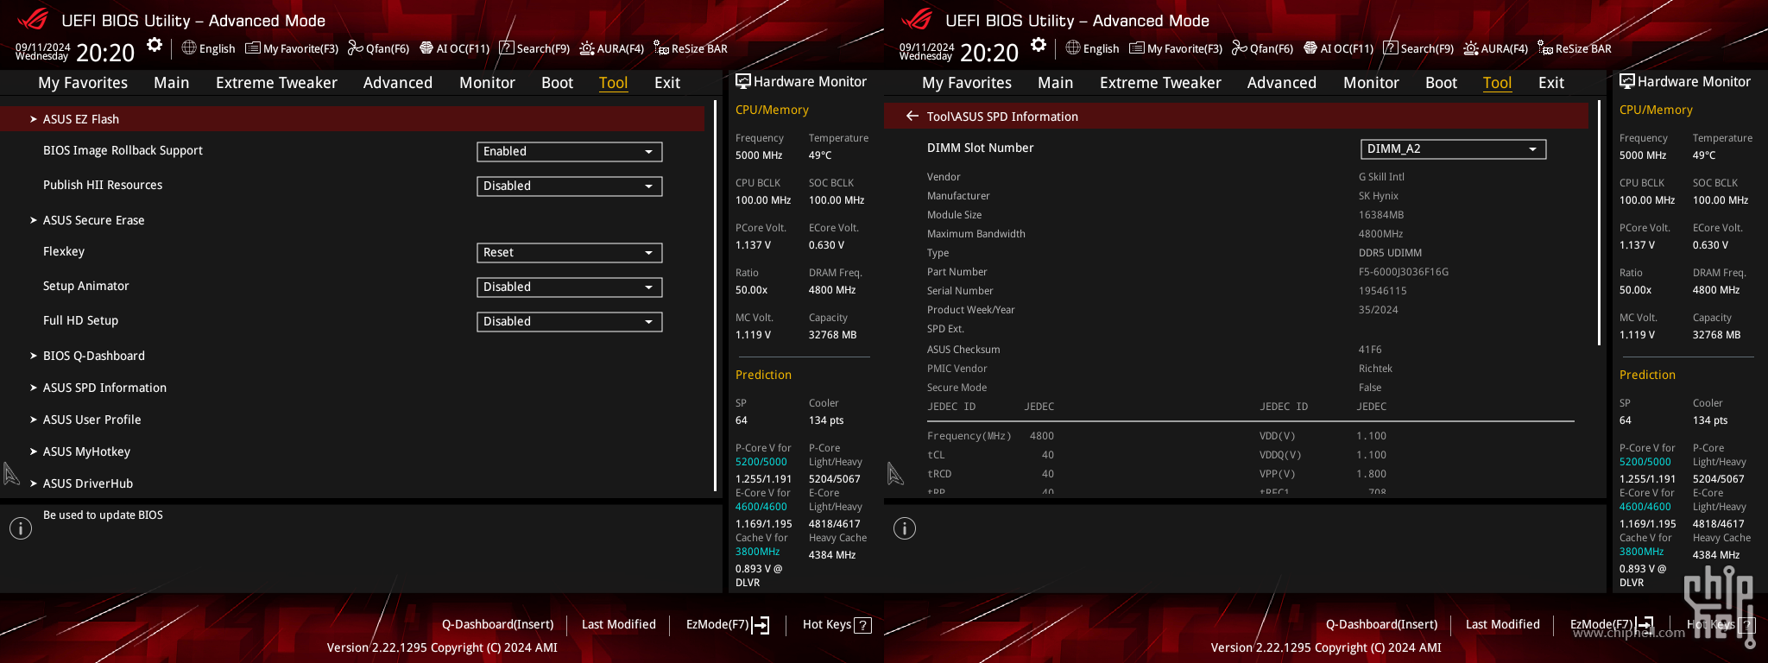Switch to EzMode(F7) in left window

pos(727,624)
